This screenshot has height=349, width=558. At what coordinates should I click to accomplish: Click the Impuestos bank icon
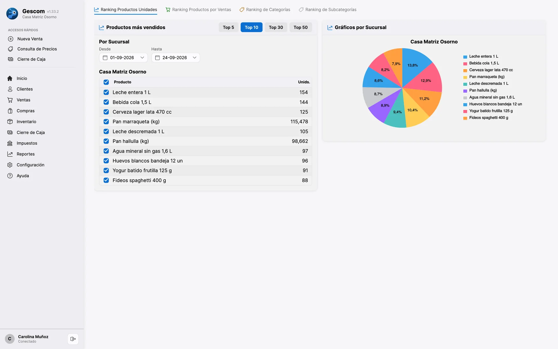(x=10, y=143)
